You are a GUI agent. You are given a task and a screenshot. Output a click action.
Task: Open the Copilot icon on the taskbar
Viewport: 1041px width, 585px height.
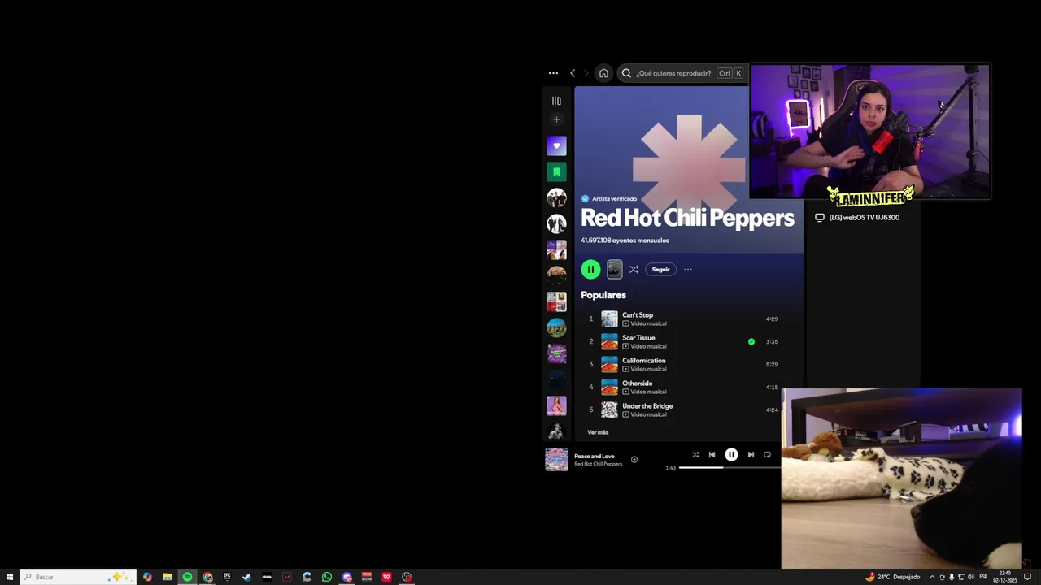click(147, 577)
